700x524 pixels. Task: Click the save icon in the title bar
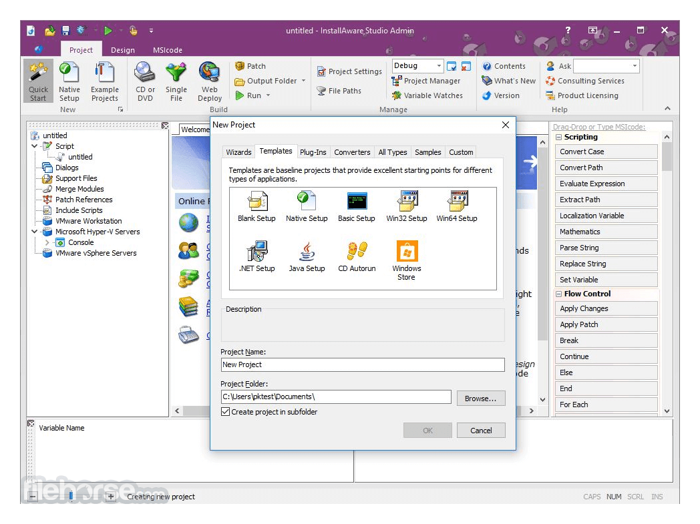(x=65, y=30)
